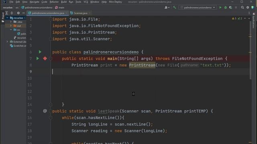Image resolution: width=257 pixels, height=144 pixels.
Task: Open IDE settings gear in top toolbar
Action: click(248, 8)
